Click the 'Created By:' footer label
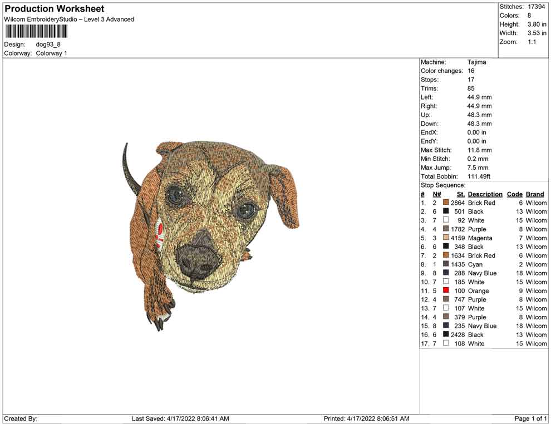551x424 pixels. [x=21, y=418]
